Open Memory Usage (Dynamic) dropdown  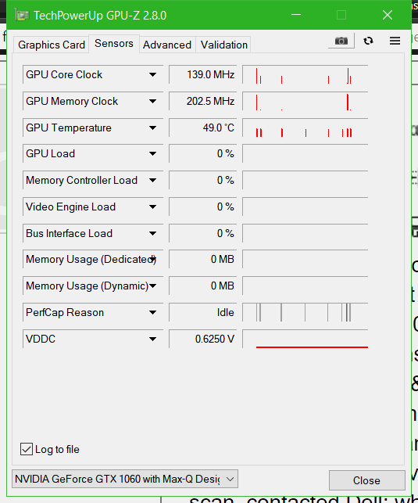point(153,286)
